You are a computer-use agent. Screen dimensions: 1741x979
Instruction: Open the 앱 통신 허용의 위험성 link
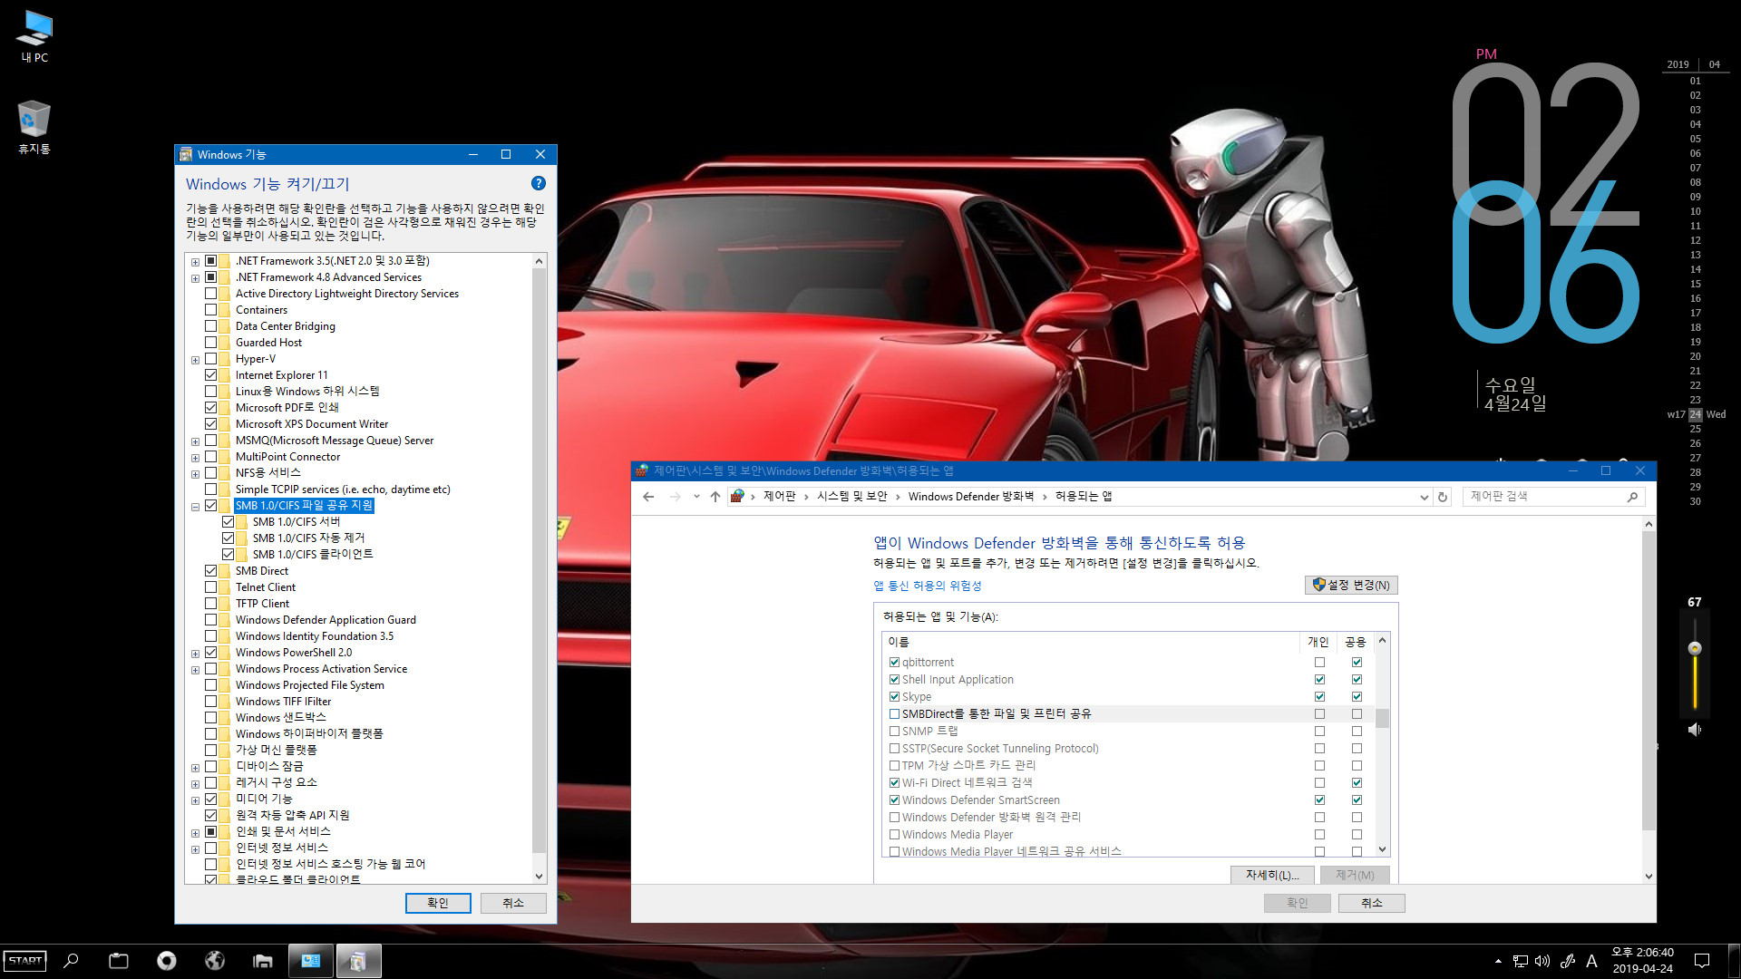pyautogui.click(x=927, y=586)
